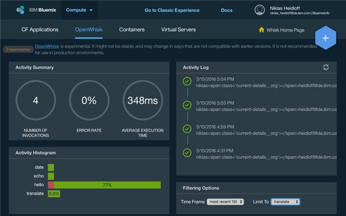Click the checkmark for 5:03 PM entry
This screenshot has height=216, width=346.
point(187,105)
